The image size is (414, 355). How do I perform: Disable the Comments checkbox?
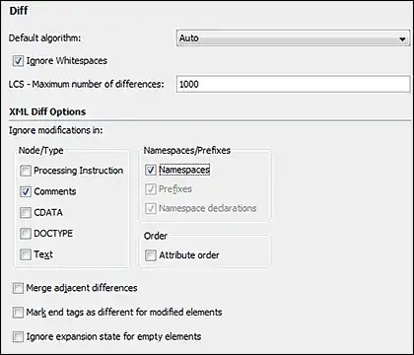[26, 191]
